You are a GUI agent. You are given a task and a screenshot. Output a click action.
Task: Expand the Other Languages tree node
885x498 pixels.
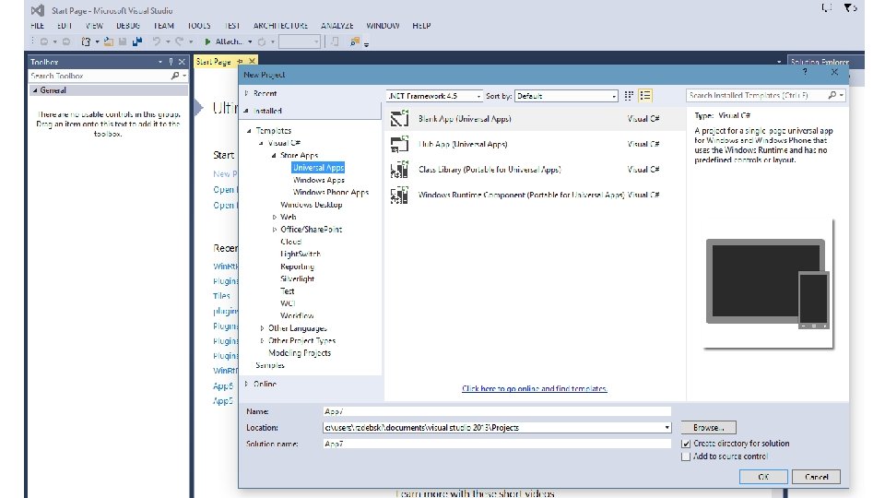(262, 328)
